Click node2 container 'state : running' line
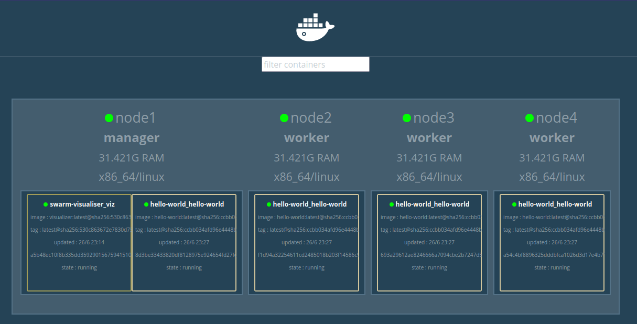 coord(307,267)
